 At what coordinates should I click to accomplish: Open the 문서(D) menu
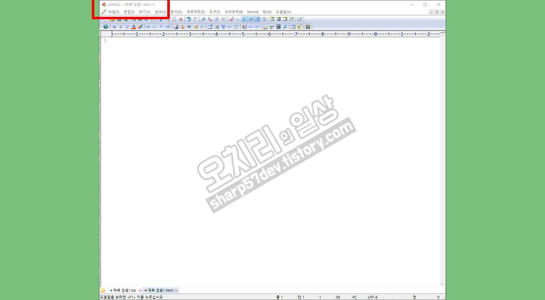point(176,12)
